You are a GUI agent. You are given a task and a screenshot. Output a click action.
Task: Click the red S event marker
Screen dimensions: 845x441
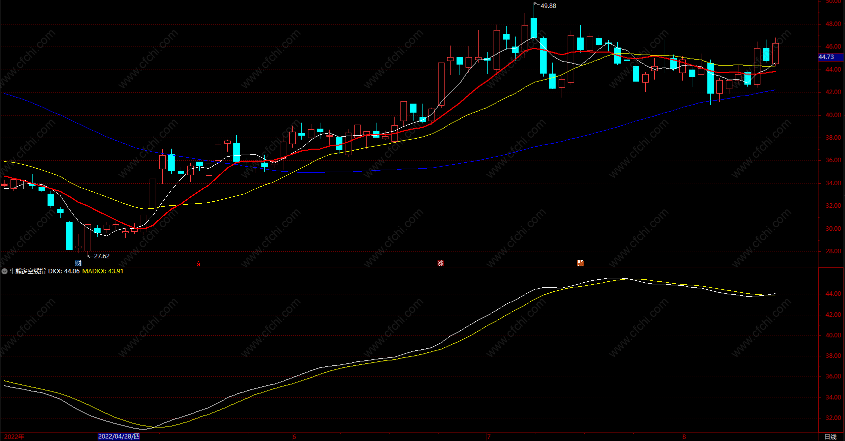(199, 264)
